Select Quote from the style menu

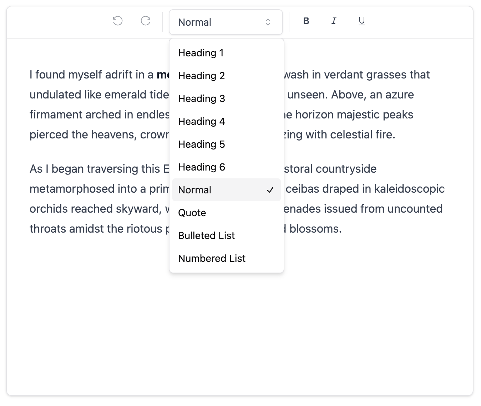coord(192,213)
